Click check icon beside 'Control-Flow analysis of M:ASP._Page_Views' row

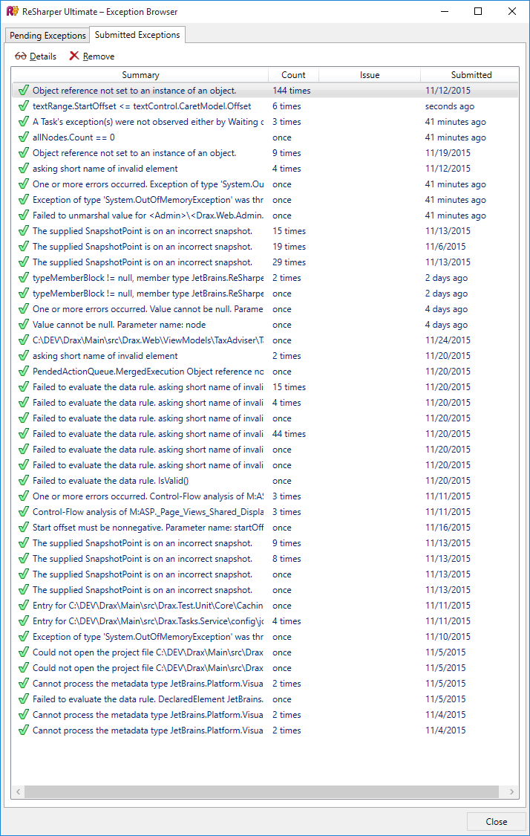pyautogui.click(x=24, y=511)
